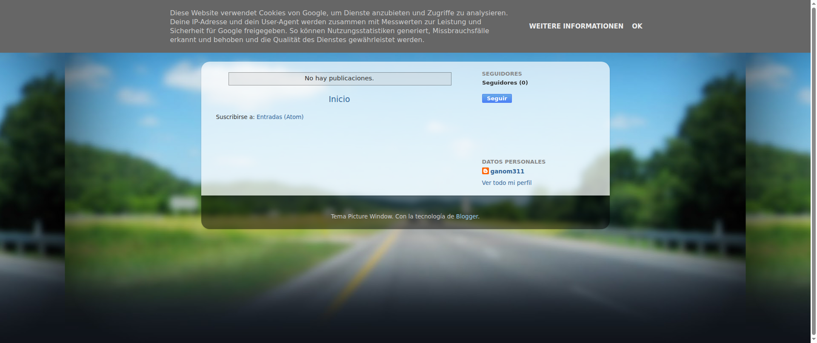817x343 pixels.
Task: Click the Seguidores (0) text
Action: 505,83
